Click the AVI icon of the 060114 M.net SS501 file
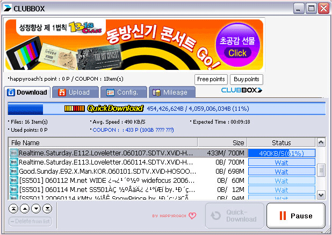 pyautogui.click(x=14, y=189)
